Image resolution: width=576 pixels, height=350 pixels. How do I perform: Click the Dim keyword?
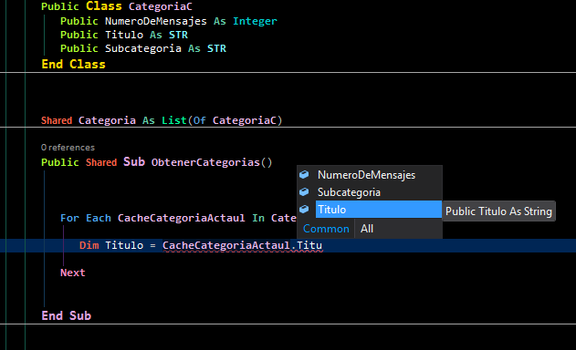89,245
